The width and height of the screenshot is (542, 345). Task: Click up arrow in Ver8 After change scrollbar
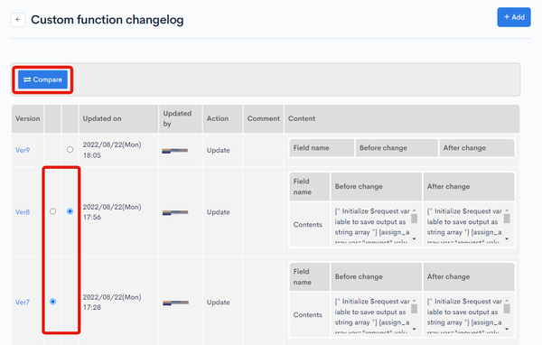tap(507, 210)
